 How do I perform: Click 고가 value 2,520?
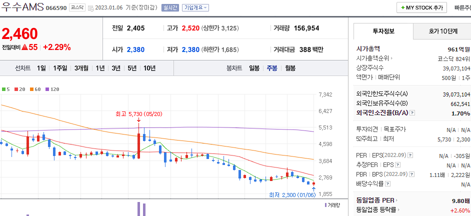pos(190,28)
